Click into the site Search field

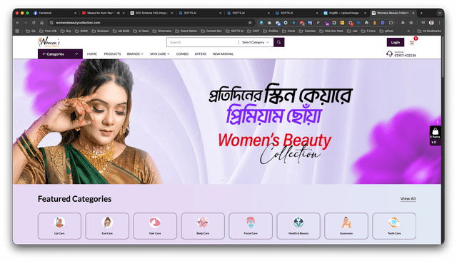[203, 42]
